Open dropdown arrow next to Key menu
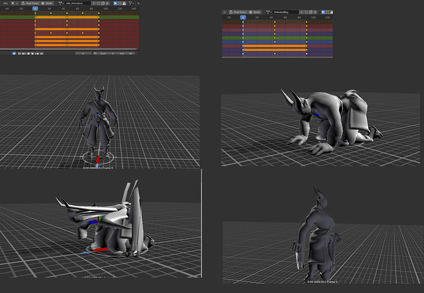Viewport: 424px width, 293px height. [13, 3]
